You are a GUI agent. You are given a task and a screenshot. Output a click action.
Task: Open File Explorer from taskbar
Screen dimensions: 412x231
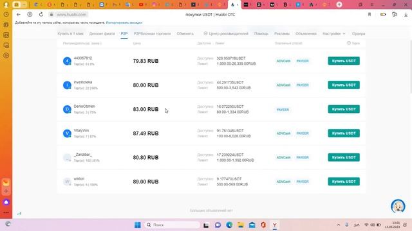pyautogui.click(x=240, y=225)
